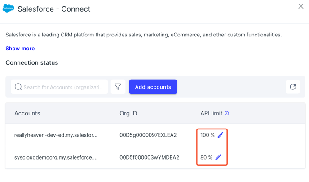Add accounts to Salesforce connection

point(153,87)
